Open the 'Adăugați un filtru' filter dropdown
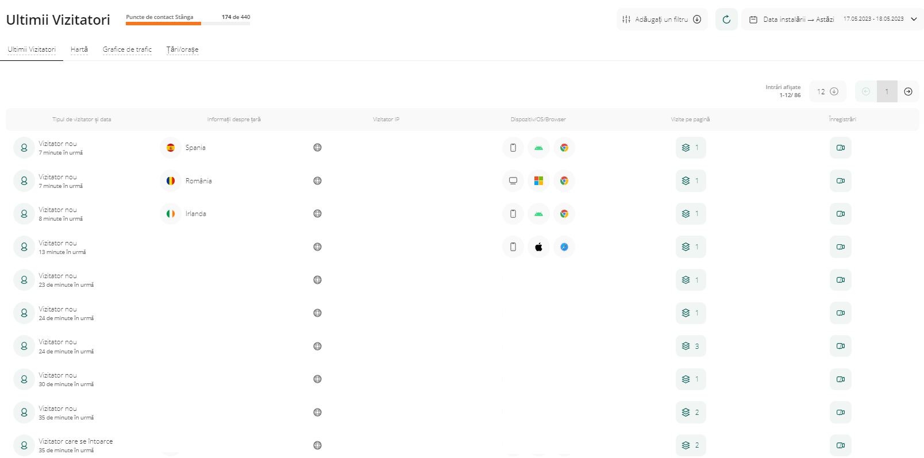 (662, 20)
